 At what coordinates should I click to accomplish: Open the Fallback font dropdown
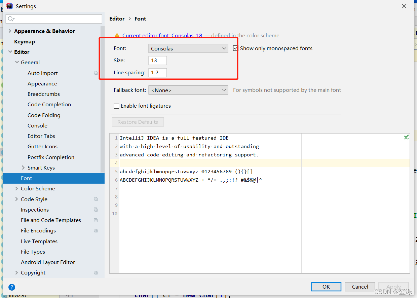pyautogui.click(x=188, y=90)
